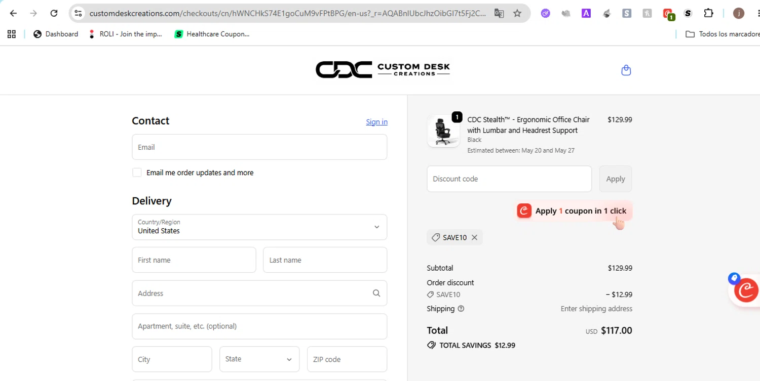Viewport: 760px width, 381px height.
Task: Remove the SAVE10 discount tag
Action: click(x=475, y=237)
